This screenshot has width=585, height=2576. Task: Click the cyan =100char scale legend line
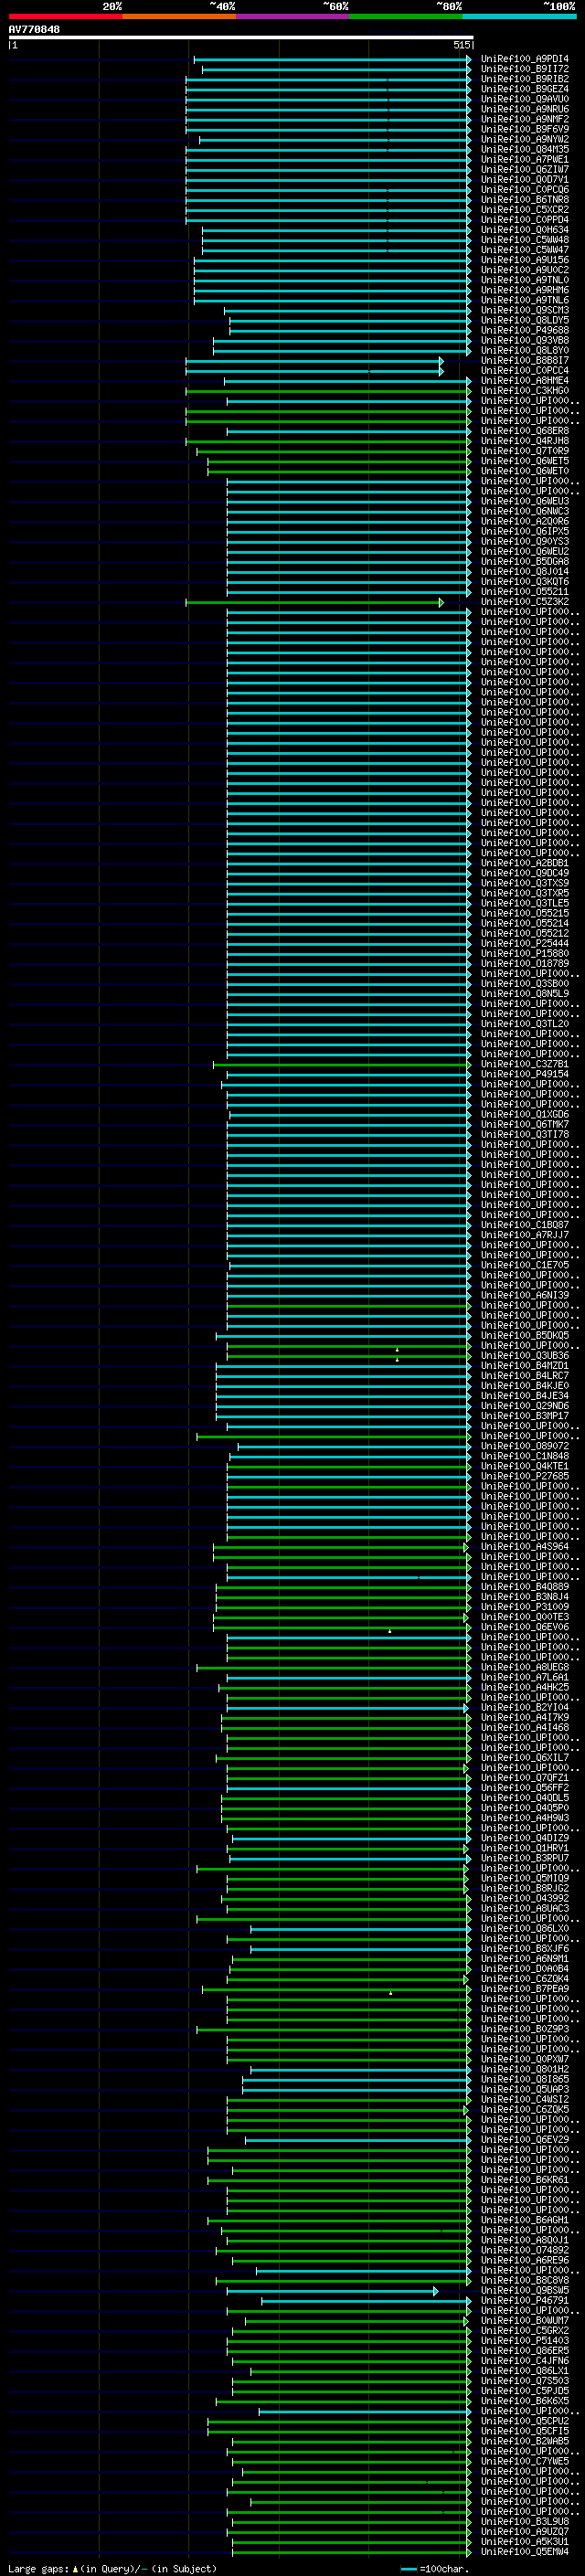click(408, 2569)
